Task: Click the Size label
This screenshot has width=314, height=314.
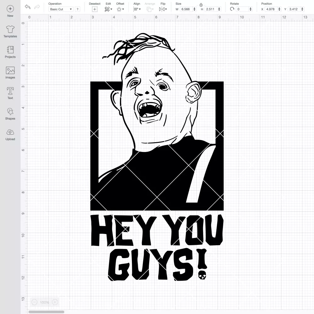Action: tap(178, 3)
